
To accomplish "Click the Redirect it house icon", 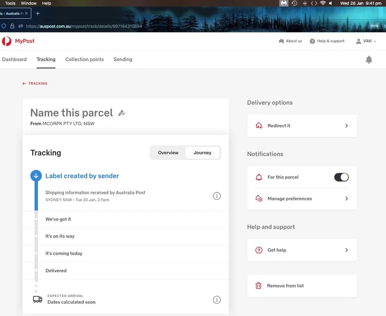I will click(259, 126).
